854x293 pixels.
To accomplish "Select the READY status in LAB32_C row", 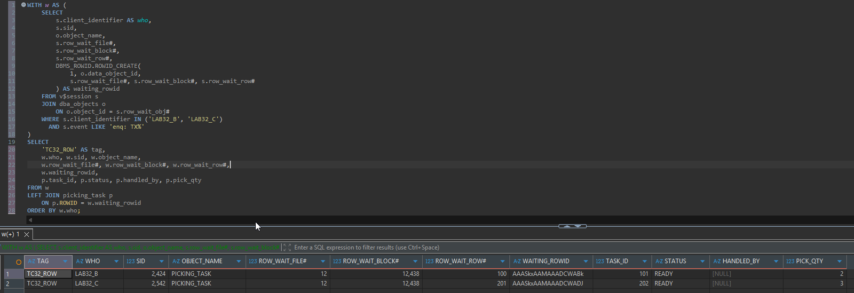I will coord(681,283).
